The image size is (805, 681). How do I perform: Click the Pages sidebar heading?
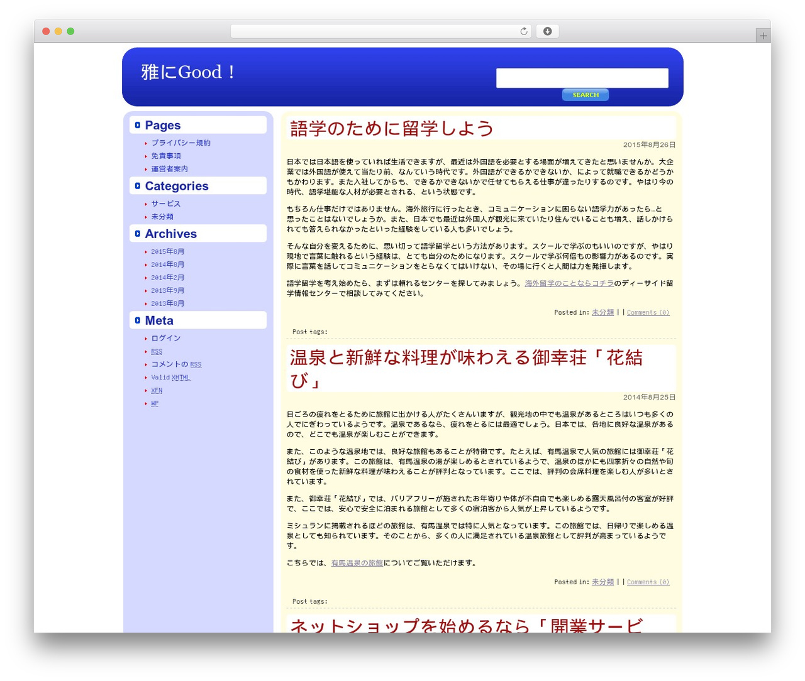[162, 126]
